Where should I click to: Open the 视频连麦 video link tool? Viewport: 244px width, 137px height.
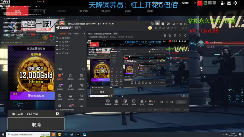pos(60,87)
